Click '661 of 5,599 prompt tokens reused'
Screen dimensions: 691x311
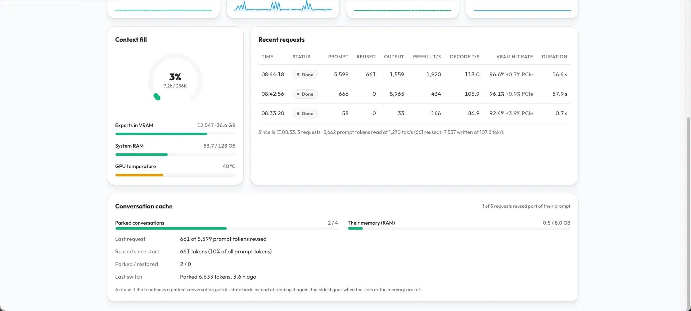(223, 239)
